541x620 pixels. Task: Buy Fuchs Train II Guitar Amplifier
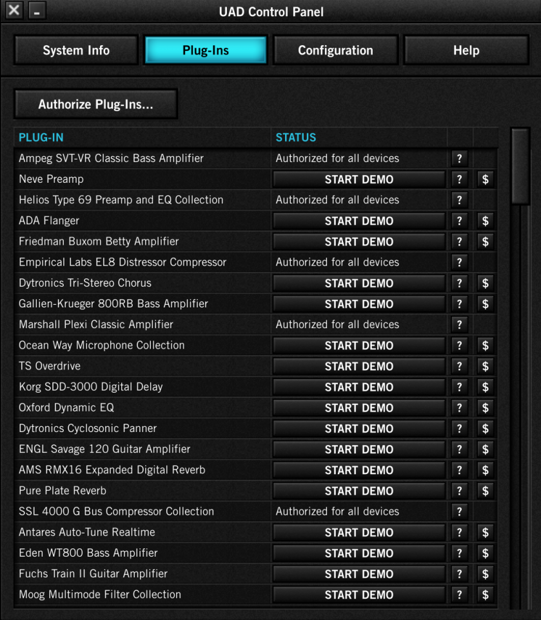coord(486,573)
